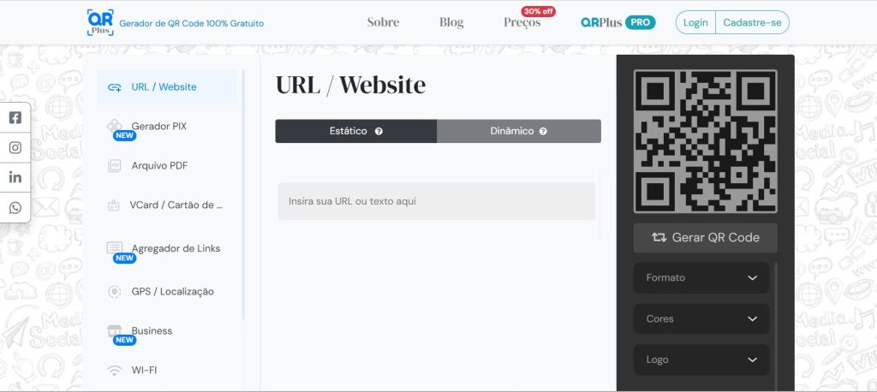The image size is (877, 392).
Task: Open the Blog menu item
Action: click(451, 22)
